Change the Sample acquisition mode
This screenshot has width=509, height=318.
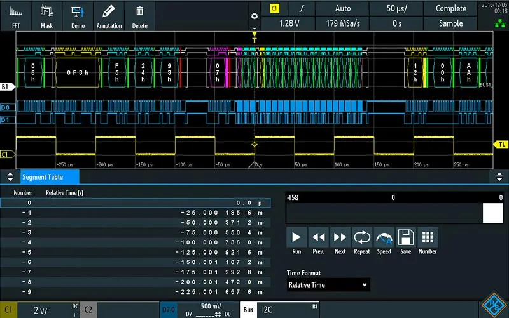[450, 23]
